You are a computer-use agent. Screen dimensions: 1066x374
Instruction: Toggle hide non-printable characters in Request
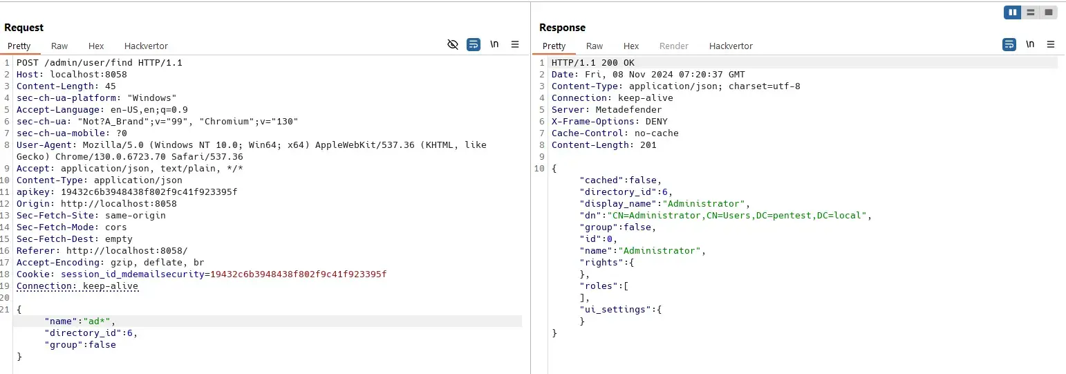pyautogui.click(x=453, y=44)
